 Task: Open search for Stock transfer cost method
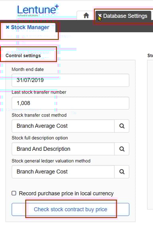click(122, 126)
